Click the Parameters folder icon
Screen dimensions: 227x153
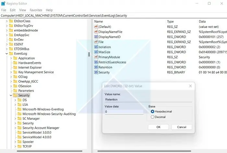pyautogui.click(x=15, y=91)
